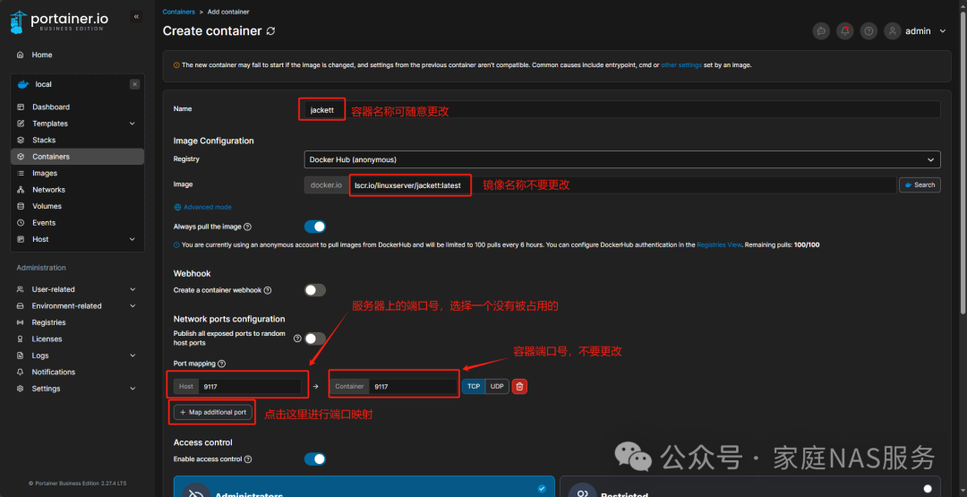Screen dimensions: 967x497
Task: Open Licenses page
Action: click(47, 339)
